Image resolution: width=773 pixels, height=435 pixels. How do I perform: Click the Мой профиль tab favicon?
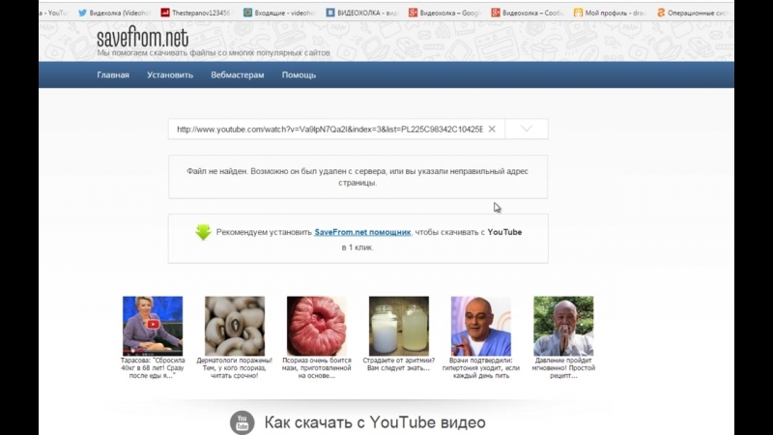tap(578, 13)
